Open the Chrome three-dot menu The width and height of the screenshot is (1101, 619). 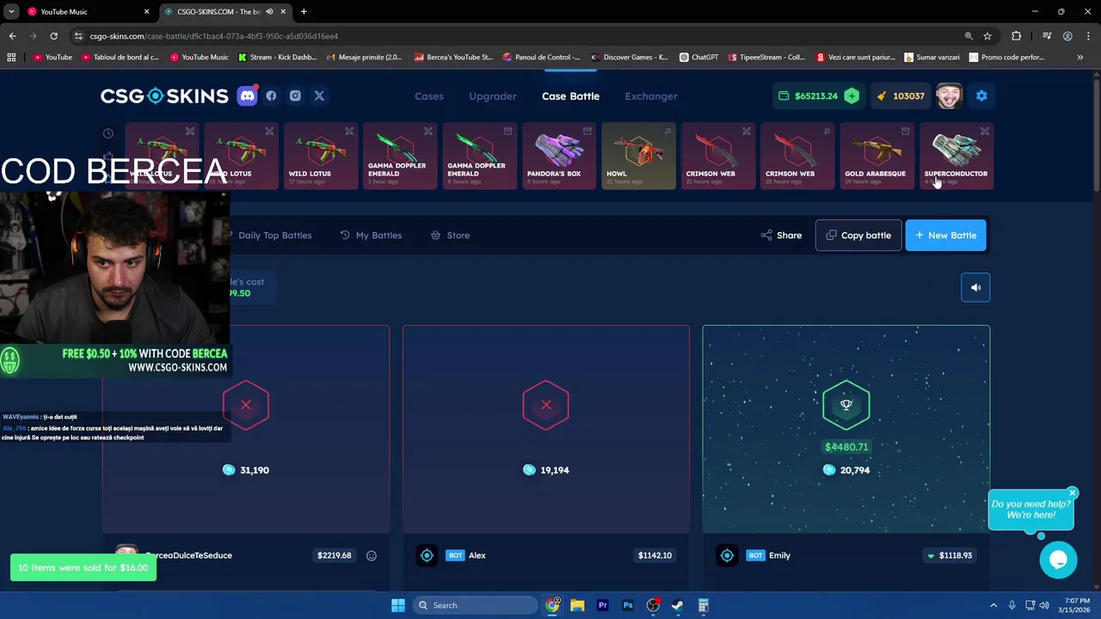1088,36
